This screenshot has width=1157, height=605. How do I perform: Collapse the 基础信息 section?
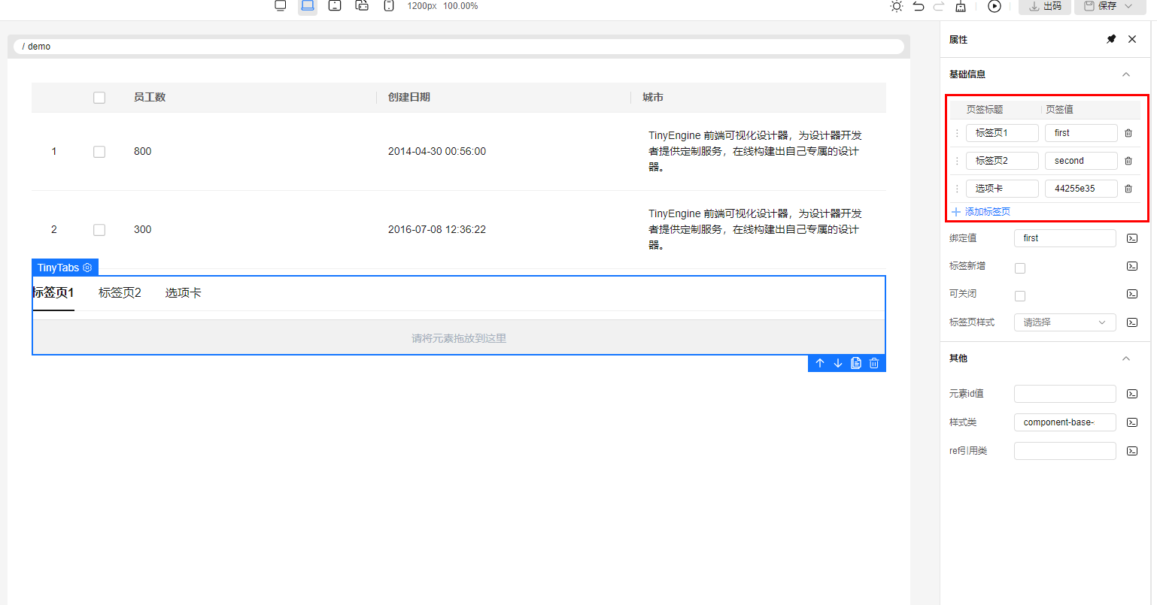1126,74
